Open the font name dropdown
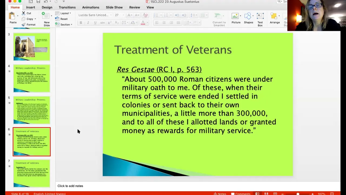 [111, 15]
